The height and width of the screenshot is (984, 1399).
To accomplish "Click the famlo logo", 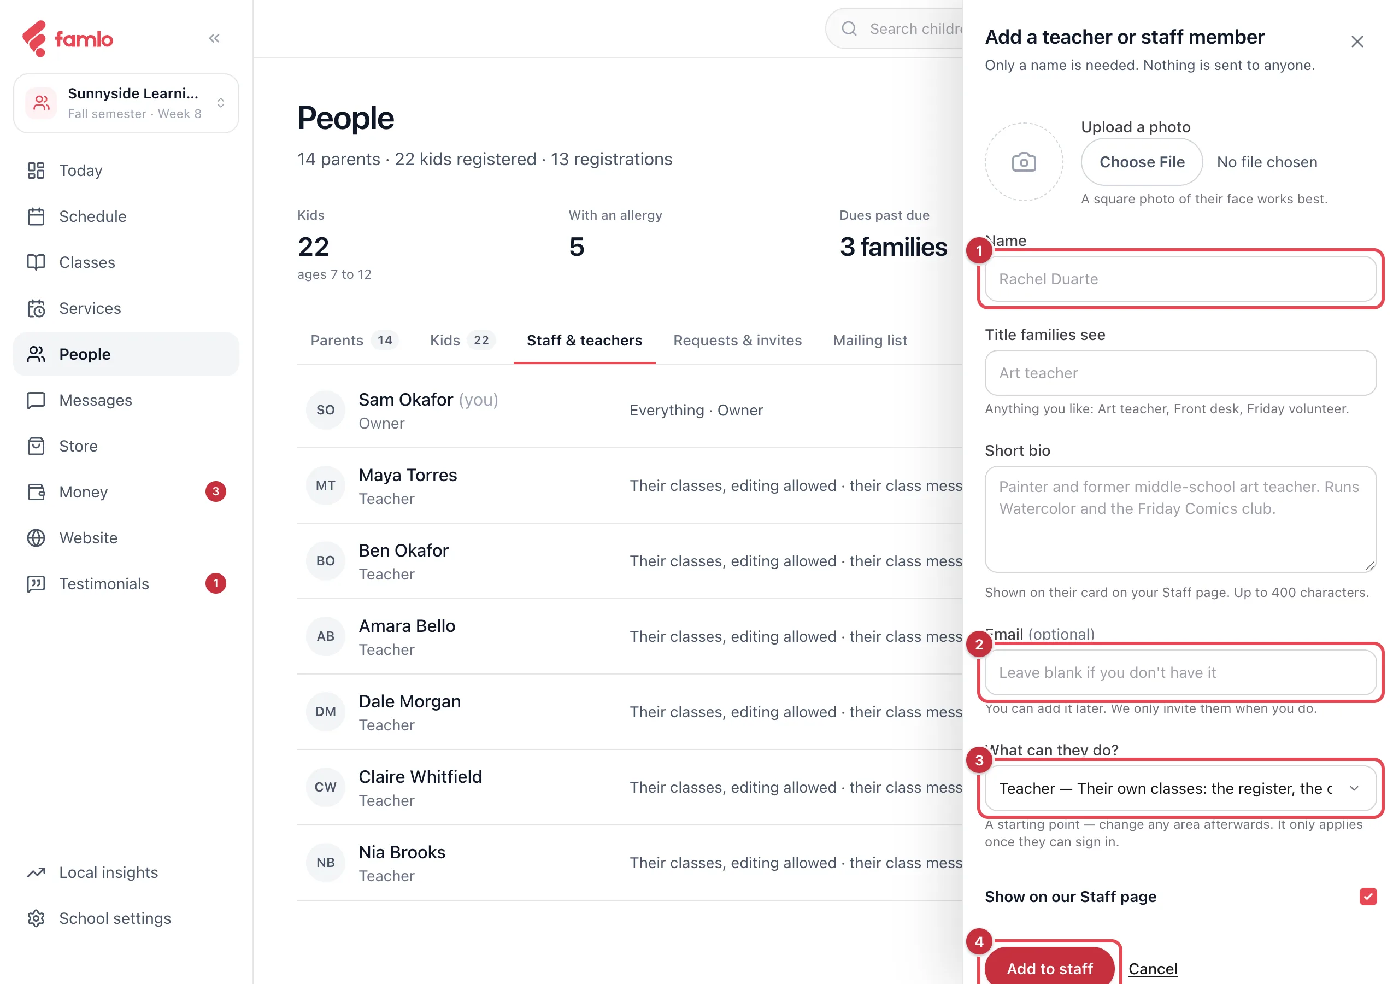I will click(x=68, y=38).
